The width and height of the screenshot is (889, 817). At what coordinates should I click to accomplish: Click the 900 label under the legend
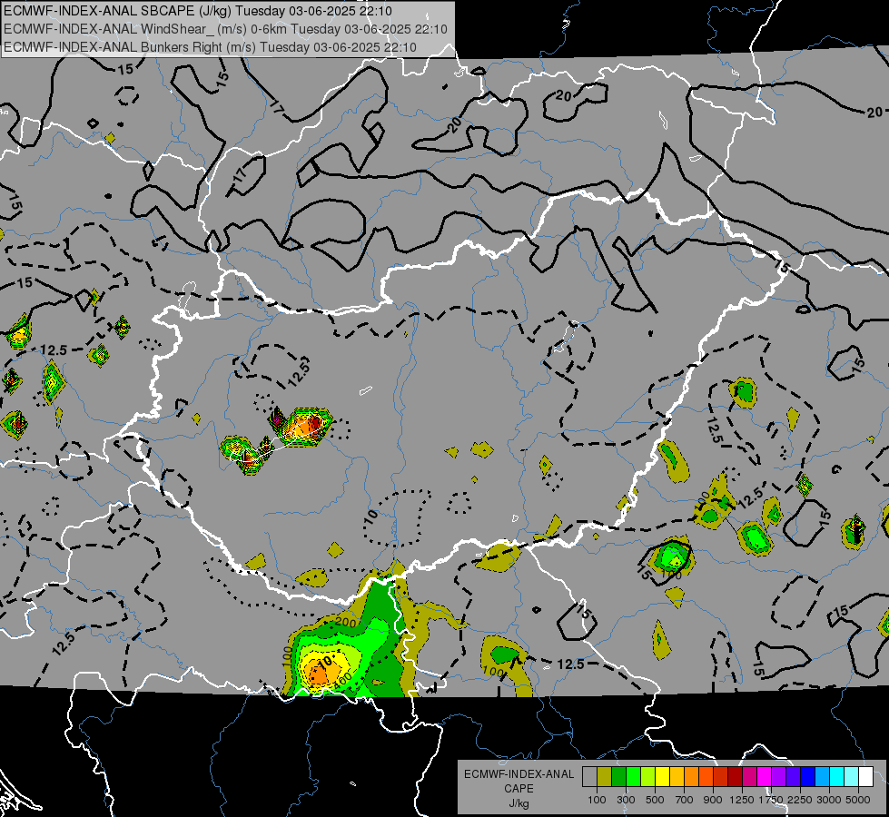click(713, 800)
